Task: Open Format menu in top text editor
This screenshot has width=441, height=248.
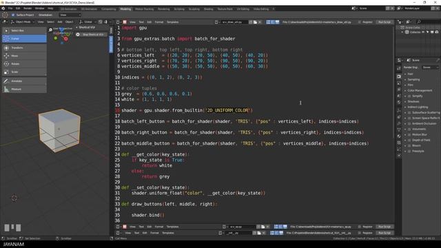Action: [x=159, y=22]
